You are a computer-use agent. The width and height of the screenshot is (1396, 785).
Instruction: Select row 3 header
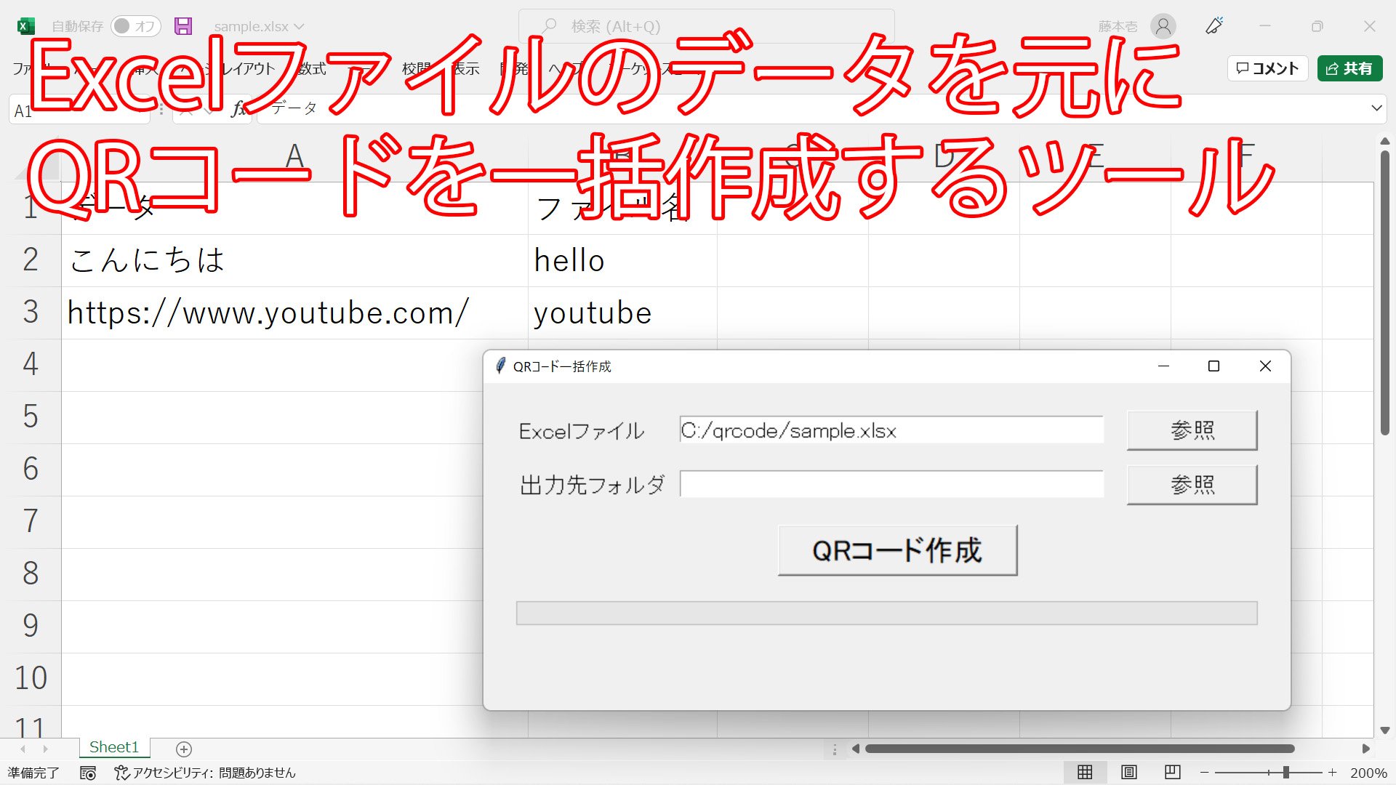(31, 313)
